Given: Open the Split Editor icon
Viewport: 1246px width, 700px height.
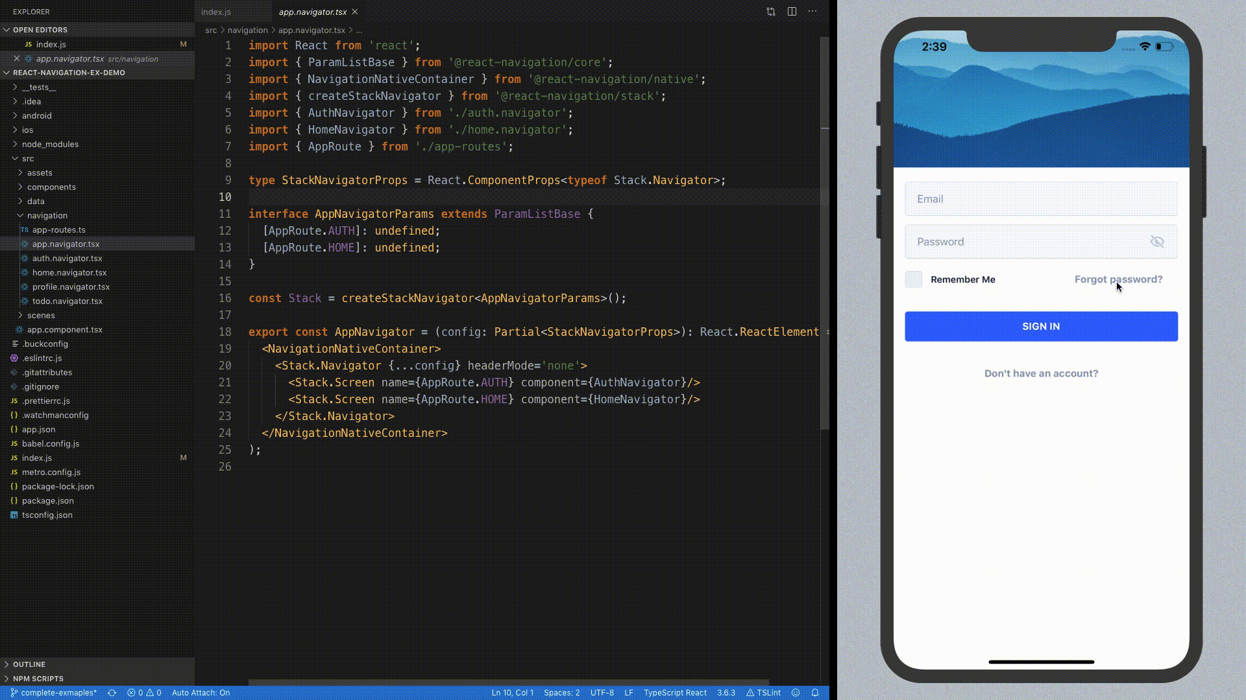Looking at the screenshot, I should point(792,12).
